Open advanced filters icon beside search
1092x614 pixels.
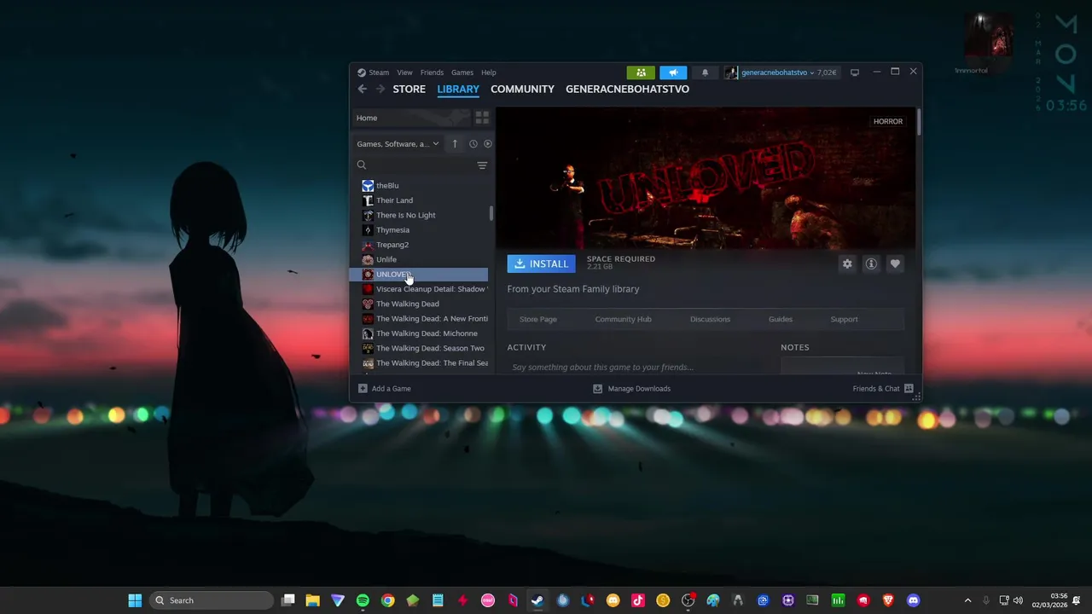click(482, 165)
